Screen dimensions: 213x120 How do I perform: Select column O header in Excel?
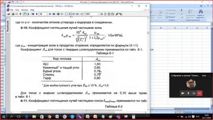pos(175,28)
